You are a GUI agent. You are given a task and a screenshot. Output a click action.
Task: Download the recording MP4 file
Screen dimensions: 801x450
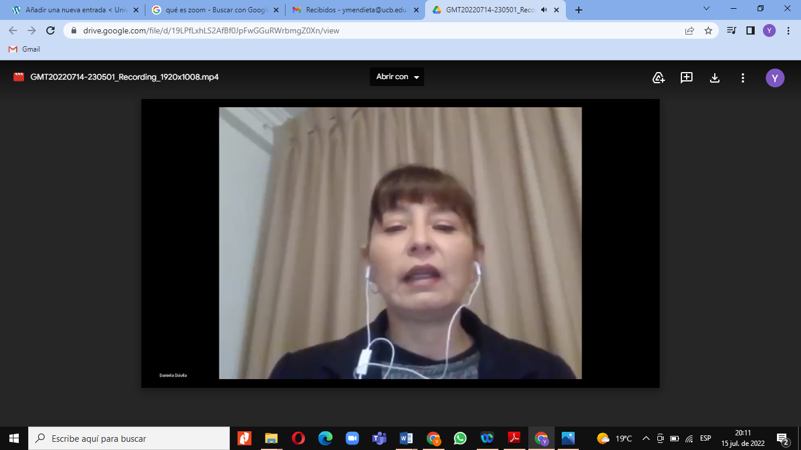click(x=715, y=77)
